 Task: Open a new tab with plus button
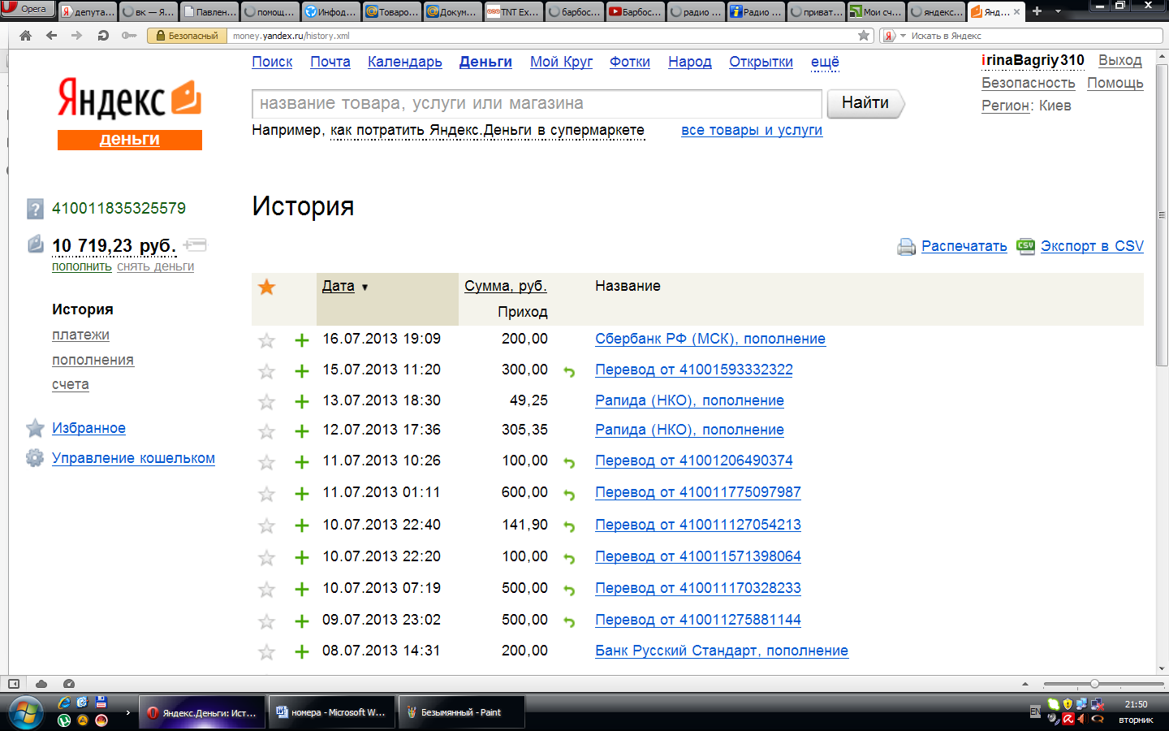click(1037, 11)
